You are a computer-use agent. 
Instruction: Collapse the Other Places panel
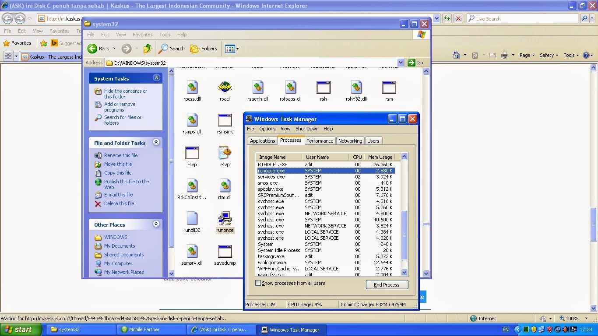(156, 224)
